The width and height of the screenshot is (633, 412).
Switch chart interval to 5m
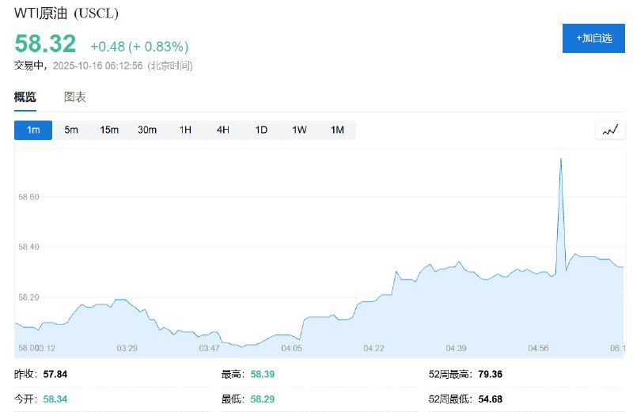(x=71, y=130)
